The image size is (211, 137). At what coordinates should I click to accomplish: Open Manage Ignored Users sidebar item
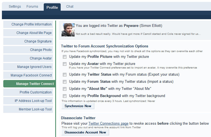click(x=34, y=67)
